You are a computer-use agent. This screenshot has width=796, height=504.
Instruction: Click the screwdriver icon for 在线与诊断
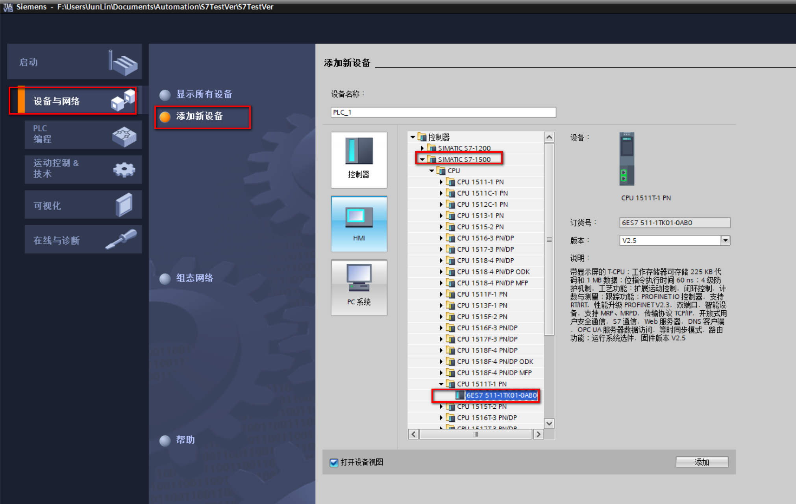point(121,239)
